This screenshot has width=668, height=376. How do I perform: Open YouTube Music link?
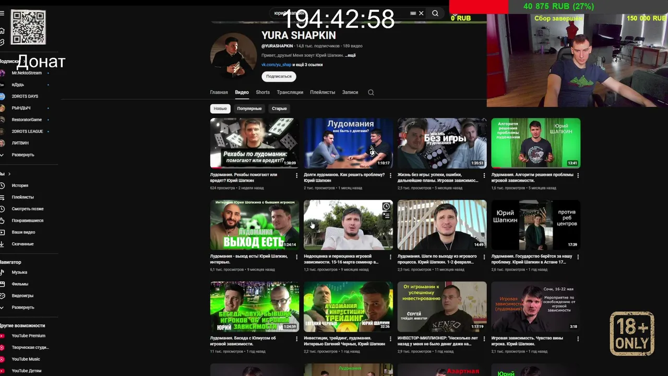point(26,359)
